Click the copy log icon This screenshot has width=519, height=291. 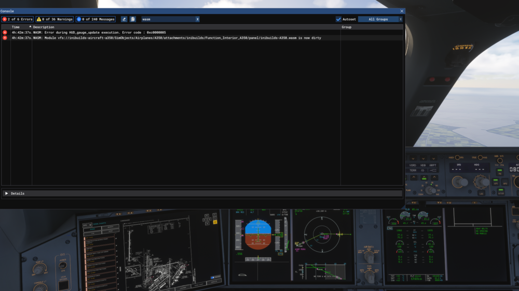(x=133, y=19)
